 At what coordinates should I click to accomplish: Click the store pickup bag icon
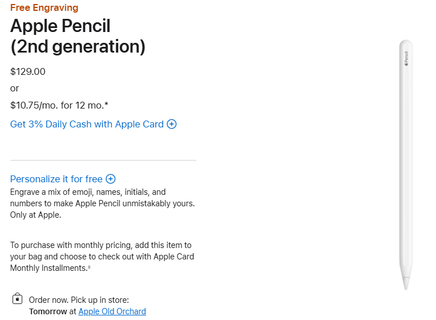tap(18, 299)
